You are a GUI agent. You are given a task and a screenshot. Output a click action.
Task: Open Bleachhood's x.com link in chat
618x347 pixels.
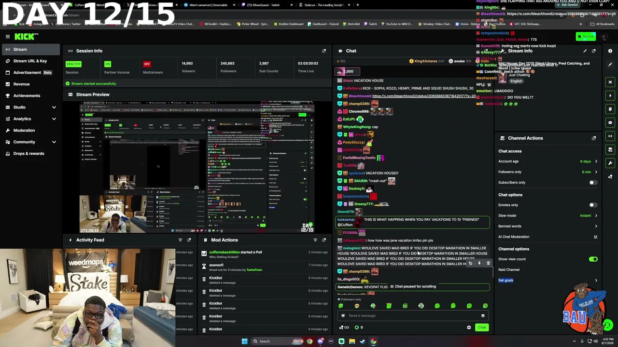click(424, 96)
